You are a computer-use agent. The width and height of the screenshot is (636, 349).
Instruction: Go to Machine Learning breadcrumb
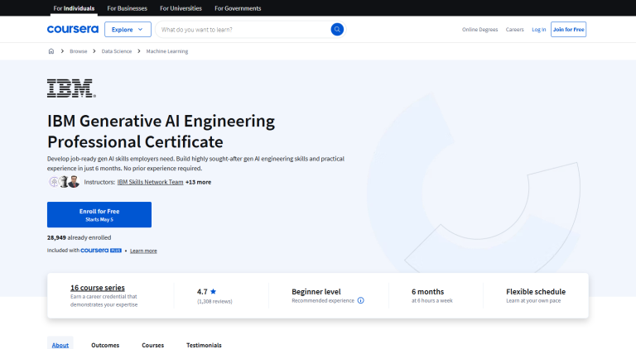point(167,51)
